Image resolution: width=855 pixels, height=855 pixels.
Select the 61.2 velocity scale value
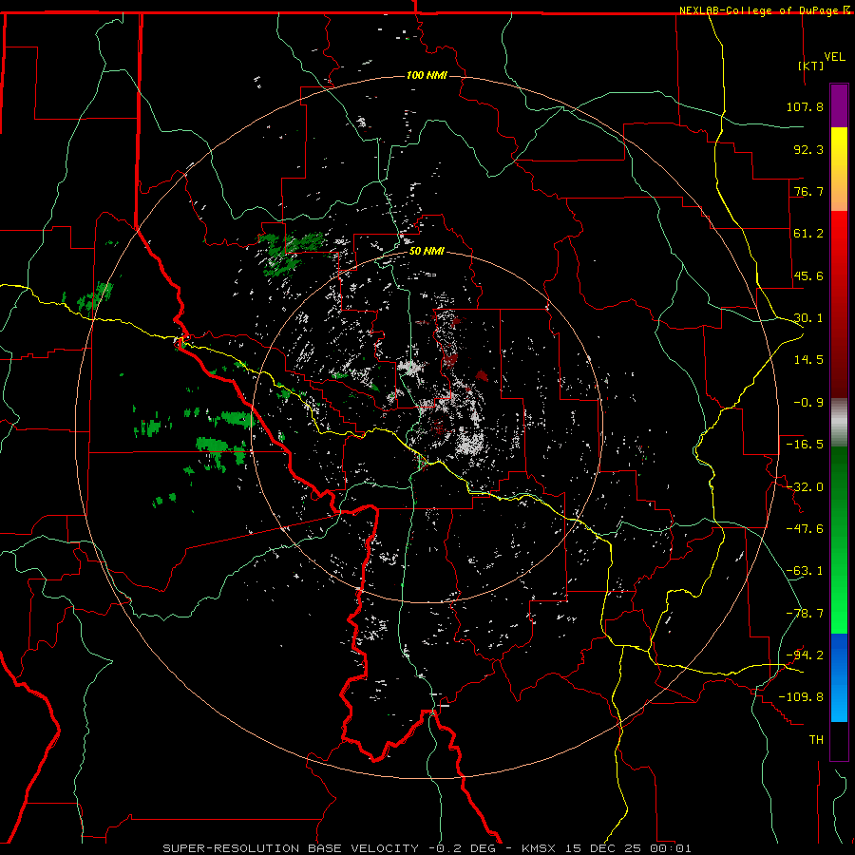pyautogui.click(x=808, y=234)
